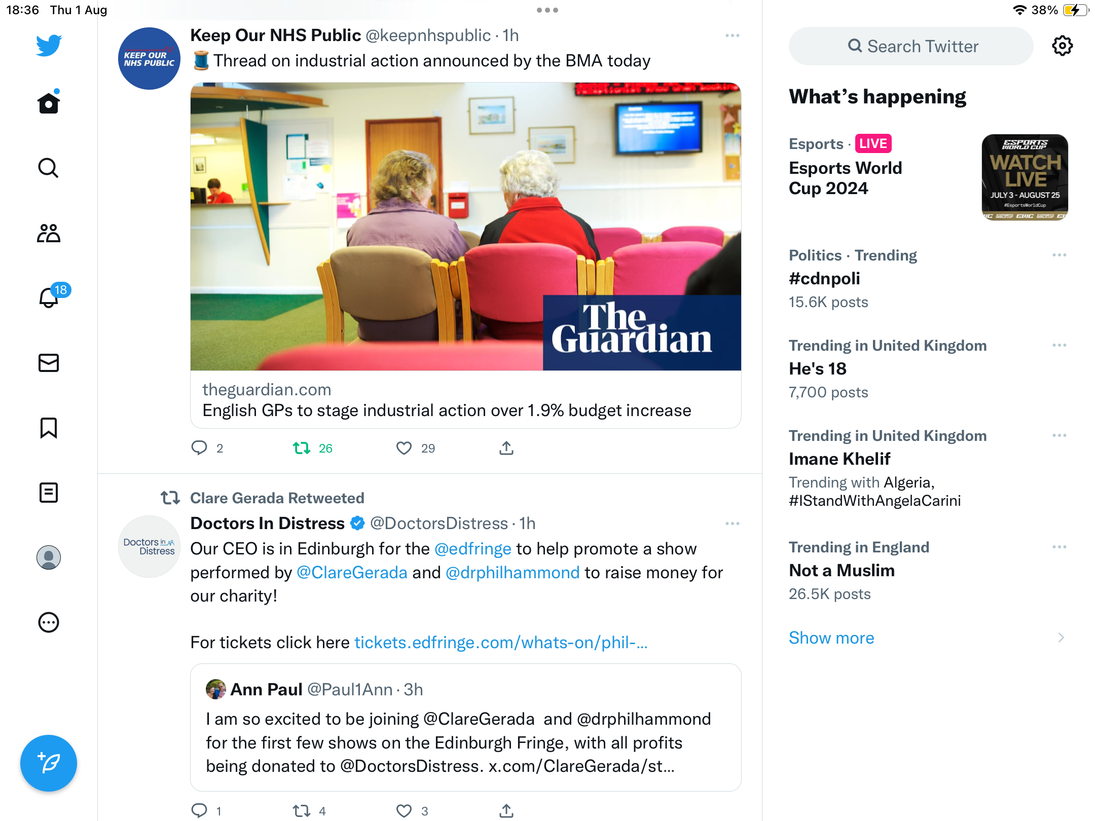
Task: Tap the compose tweet floating button
Action: click(49, 763)
